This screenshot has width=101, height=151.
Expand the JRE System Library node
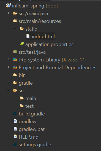[x=9, y=60]
